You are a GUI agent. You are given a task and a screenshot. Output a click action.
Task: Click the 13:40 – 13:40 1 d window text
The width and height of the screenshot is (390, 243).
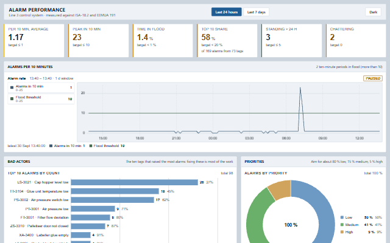pos(51,78)
